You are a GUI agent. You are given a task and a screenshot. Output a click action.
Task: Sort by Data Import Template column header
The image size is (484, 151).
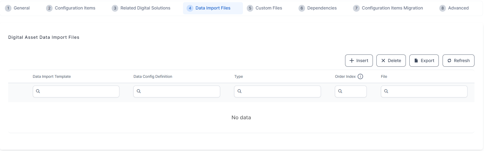(52, 76)
